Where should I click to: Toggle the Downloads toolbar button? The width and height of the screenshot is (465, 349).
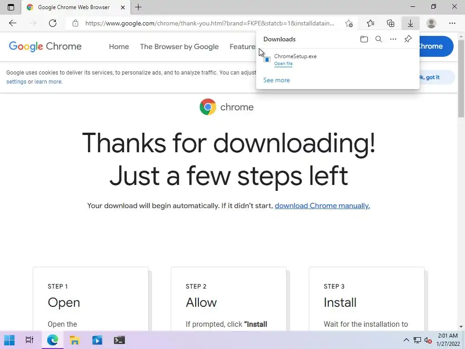click(411, 23)
